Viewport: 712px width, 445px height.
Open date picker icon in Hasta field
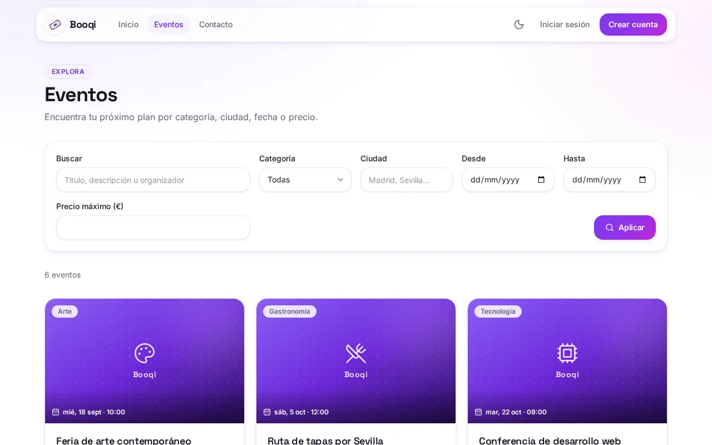pyautogui.click(x=642, y=180)
